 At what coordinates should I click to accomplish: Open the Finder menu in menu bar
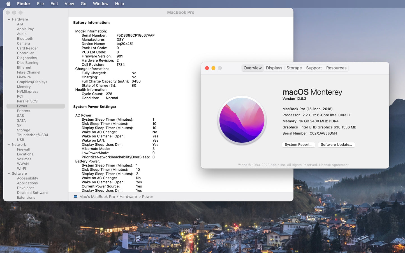24,4
